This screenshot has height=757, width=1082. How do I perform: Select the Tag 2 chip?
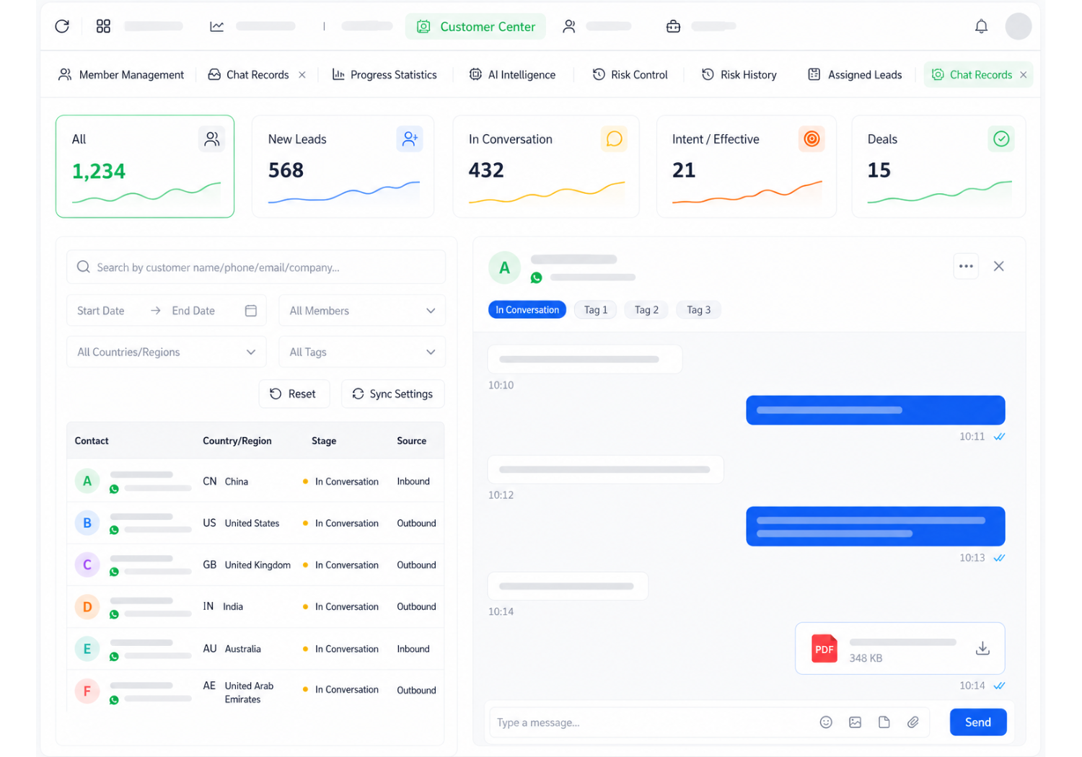647,310
